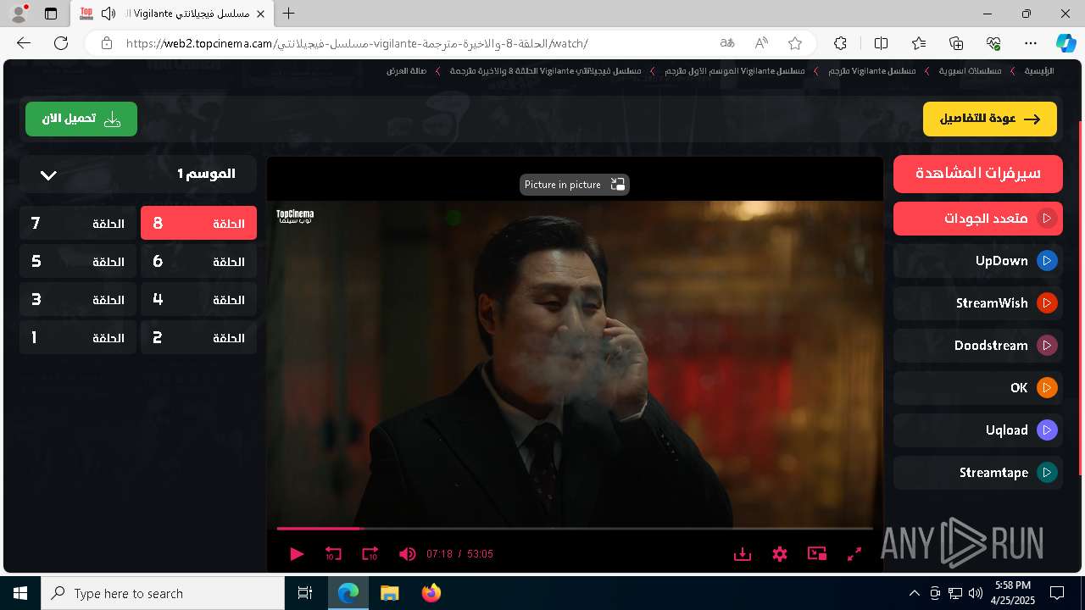Open the Extensions puzzle icon
The height and width of the screenshot is (610, 1085).
840,43
